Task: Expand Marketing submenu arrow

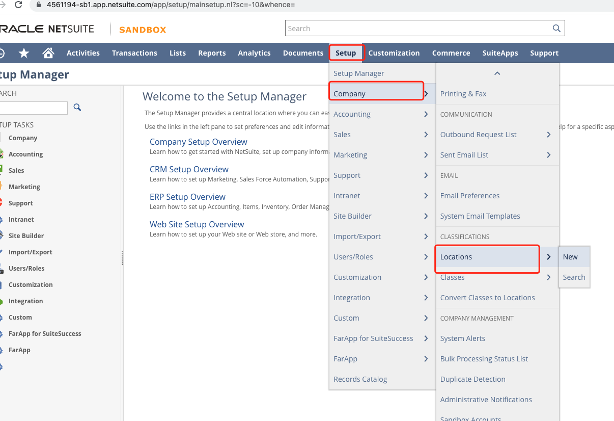Action: (x=426, y=155)
